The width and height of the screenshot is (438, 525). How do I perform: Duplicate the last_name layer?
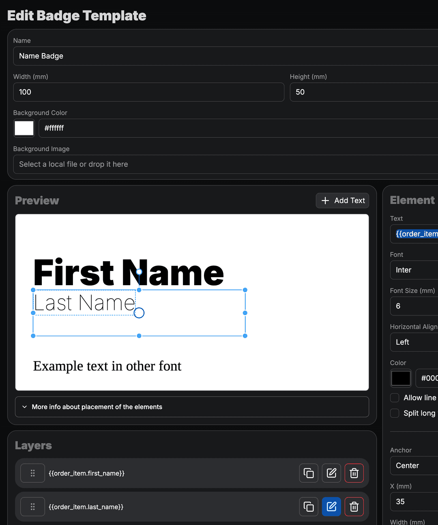309,507
